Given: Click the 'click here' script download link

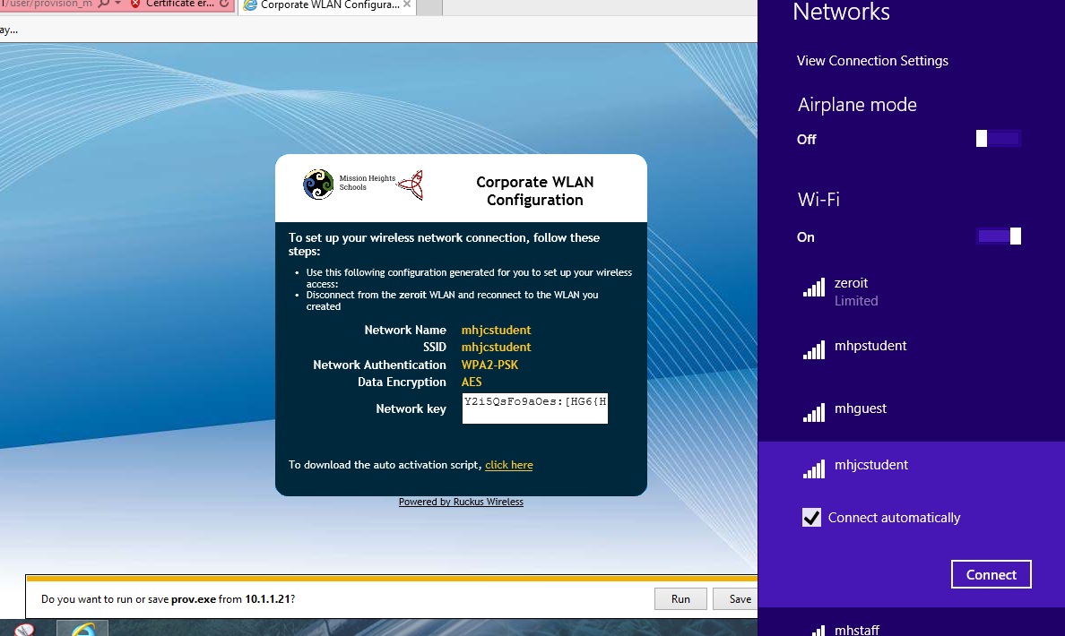Looking at the screenshot, I should (x=508, y=465).
